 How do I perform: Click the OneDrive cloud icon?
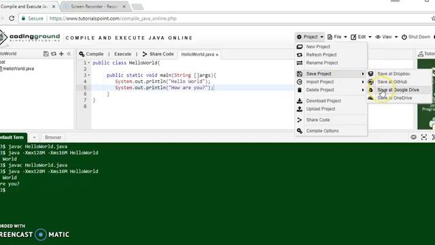(x=370, y=98)
